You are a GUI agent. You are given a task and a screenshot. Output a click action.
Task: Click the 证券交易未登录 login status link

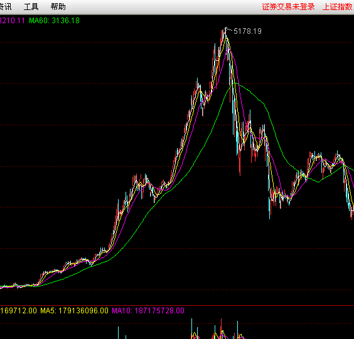click(288, 7)
